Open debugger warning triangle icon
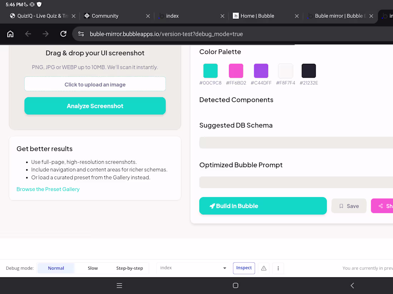The width and height of the screenshot is (393, 294). (264, 268)
